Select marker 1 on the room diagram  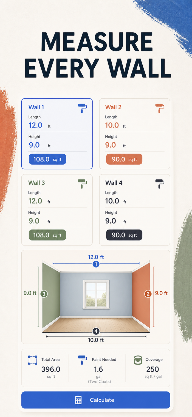96,264
